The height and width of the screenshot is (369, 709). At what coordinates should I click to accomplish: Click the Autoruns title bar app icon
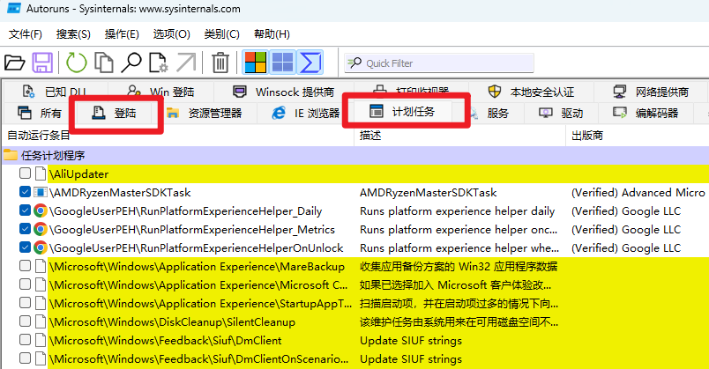point(14,8)
